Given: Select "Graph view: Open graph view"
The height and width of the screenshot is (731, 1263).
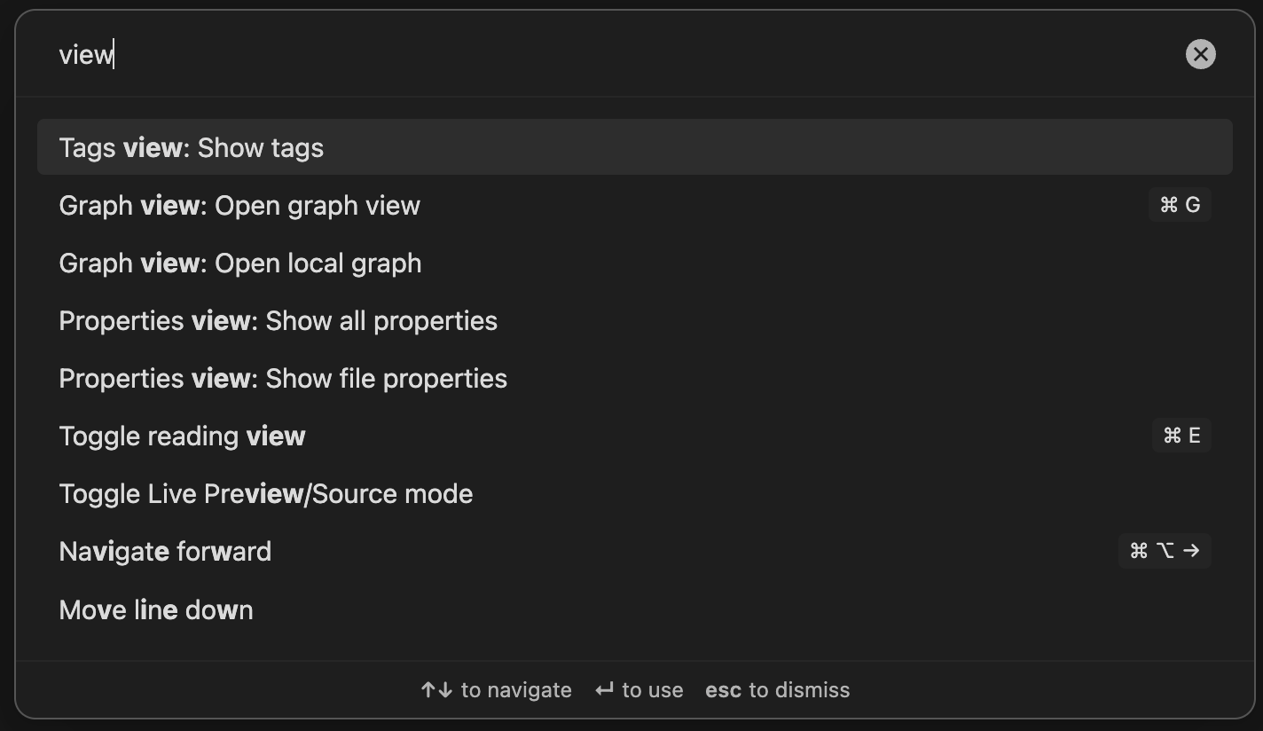Looking at the screenshot, I should (239, 206).
